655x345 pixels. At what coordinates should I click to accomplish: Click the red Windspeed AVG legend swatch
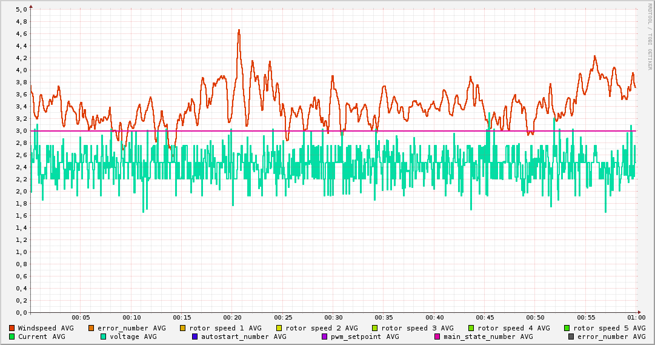point(12,328)
